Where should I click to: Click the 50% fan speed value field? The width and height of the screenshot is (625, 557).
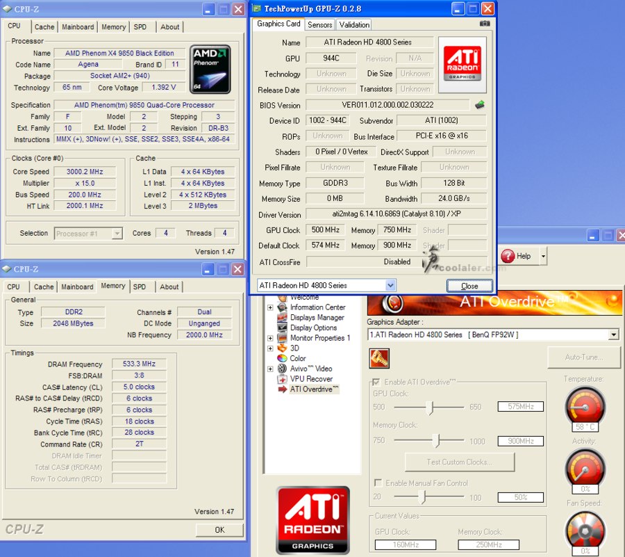point(521,497)
